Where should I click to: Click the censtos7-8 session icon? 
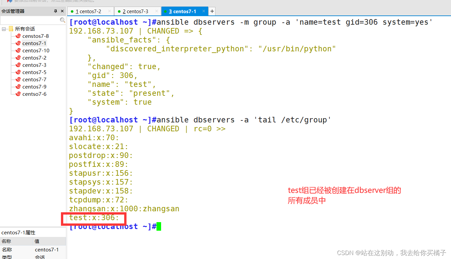[x=18, y=36]
